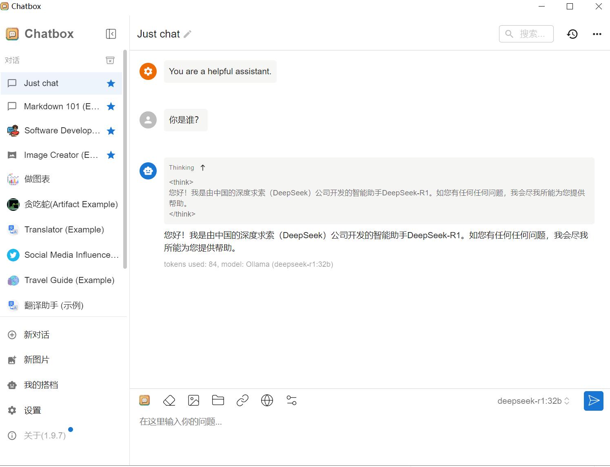The image size is (610, 467).
Task: Open the Image Creator conversation
Action: (x=62, y=155)
